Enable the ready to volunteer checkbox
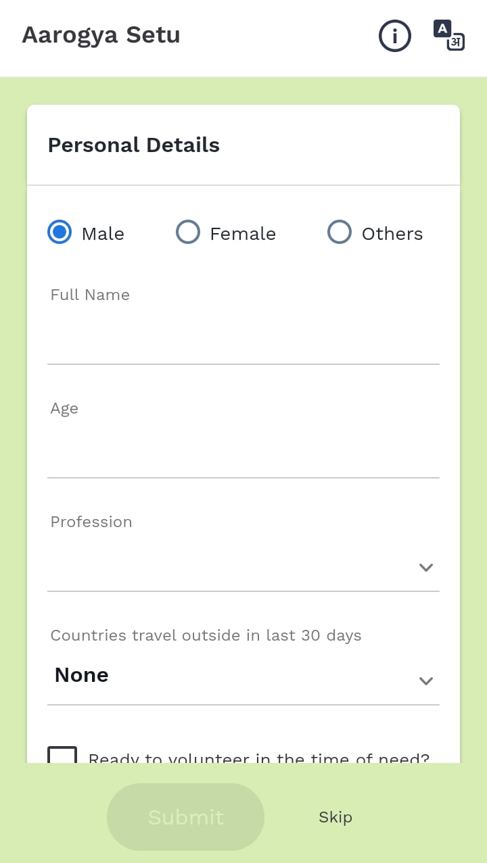Image resolution: width=487 pixels, height=863 pixels. click(62, 754)
